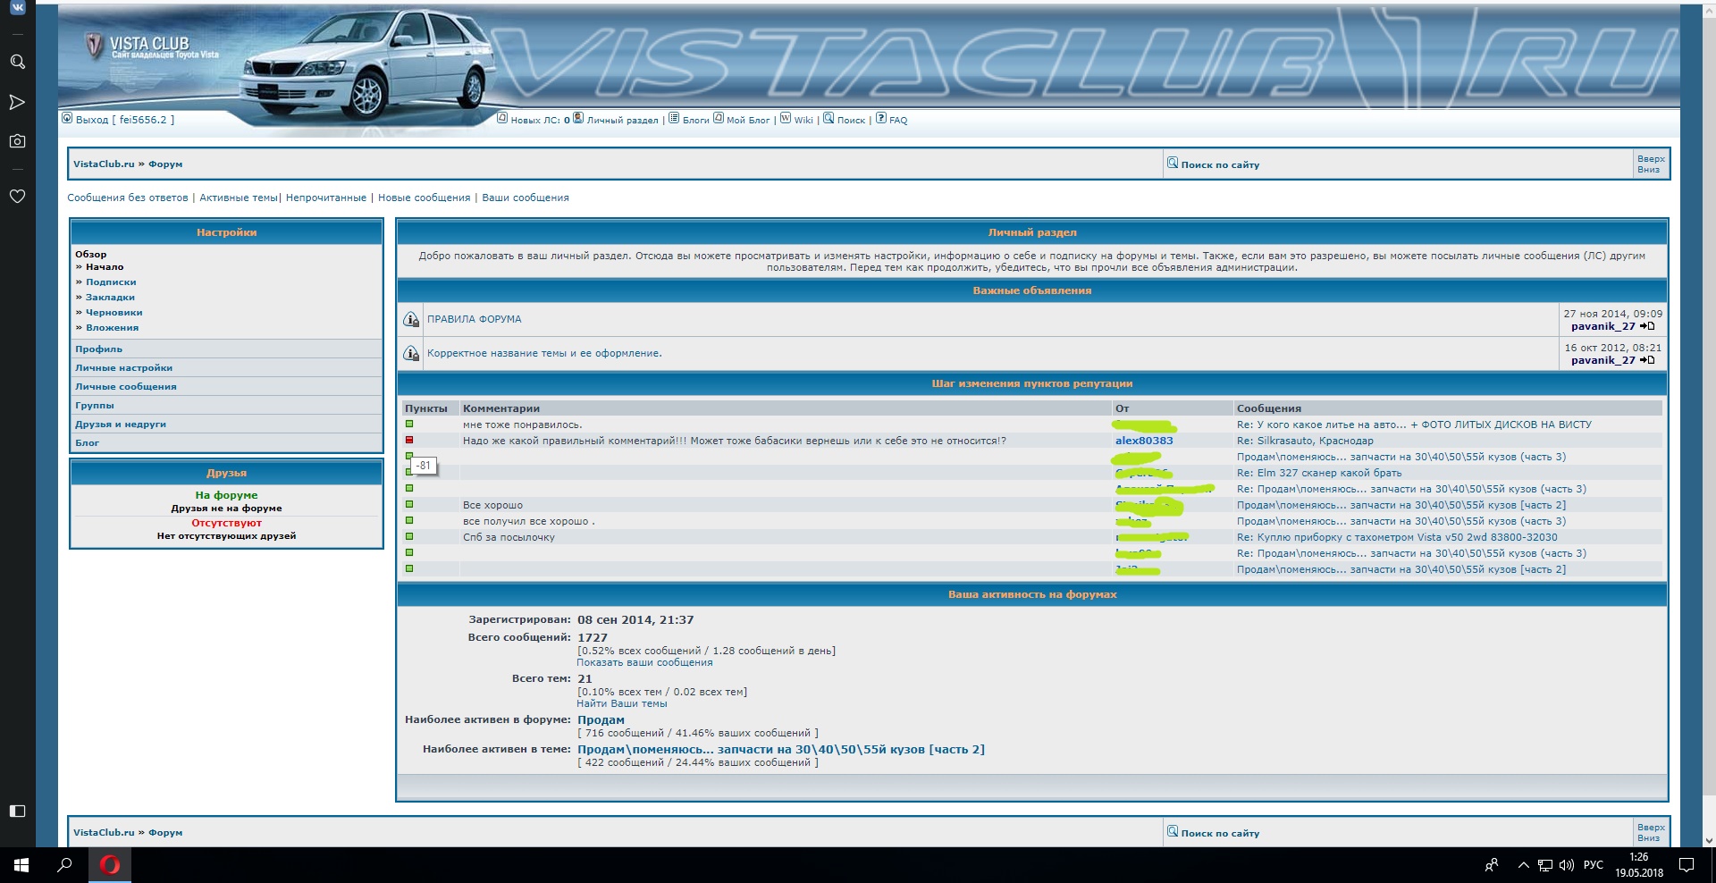Click the Opera browser icon in the taskbar
Screen dimensions: 1716x883
point(110,865)
